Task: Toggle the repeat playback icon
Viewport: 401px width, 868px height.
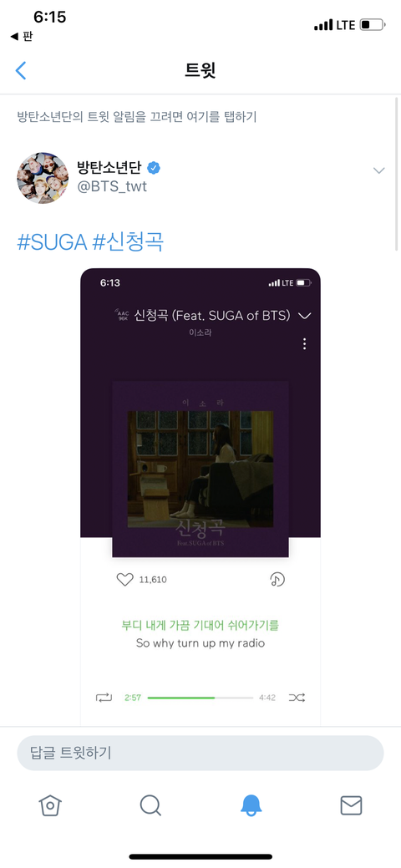Action: click(x=104, y=698)
